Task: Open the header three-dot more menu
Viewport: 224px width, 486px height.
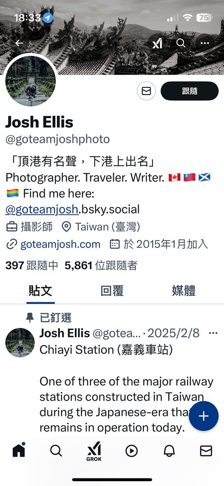Action: click(x=205, y=43)
